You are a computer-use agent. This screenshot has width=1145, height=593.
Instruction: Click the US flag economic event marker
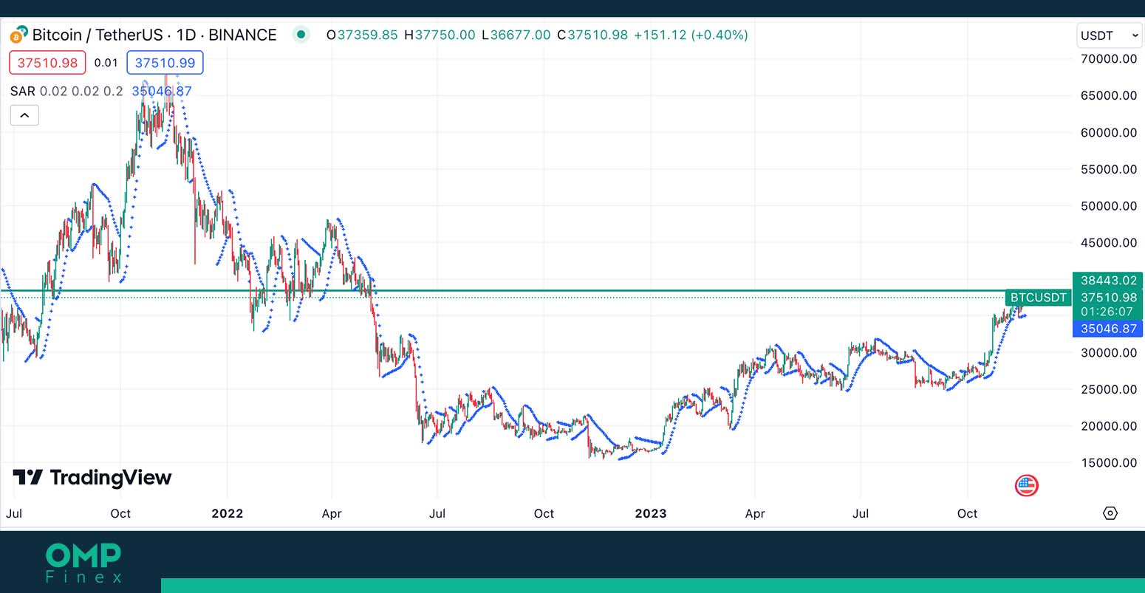(1026, 485)
